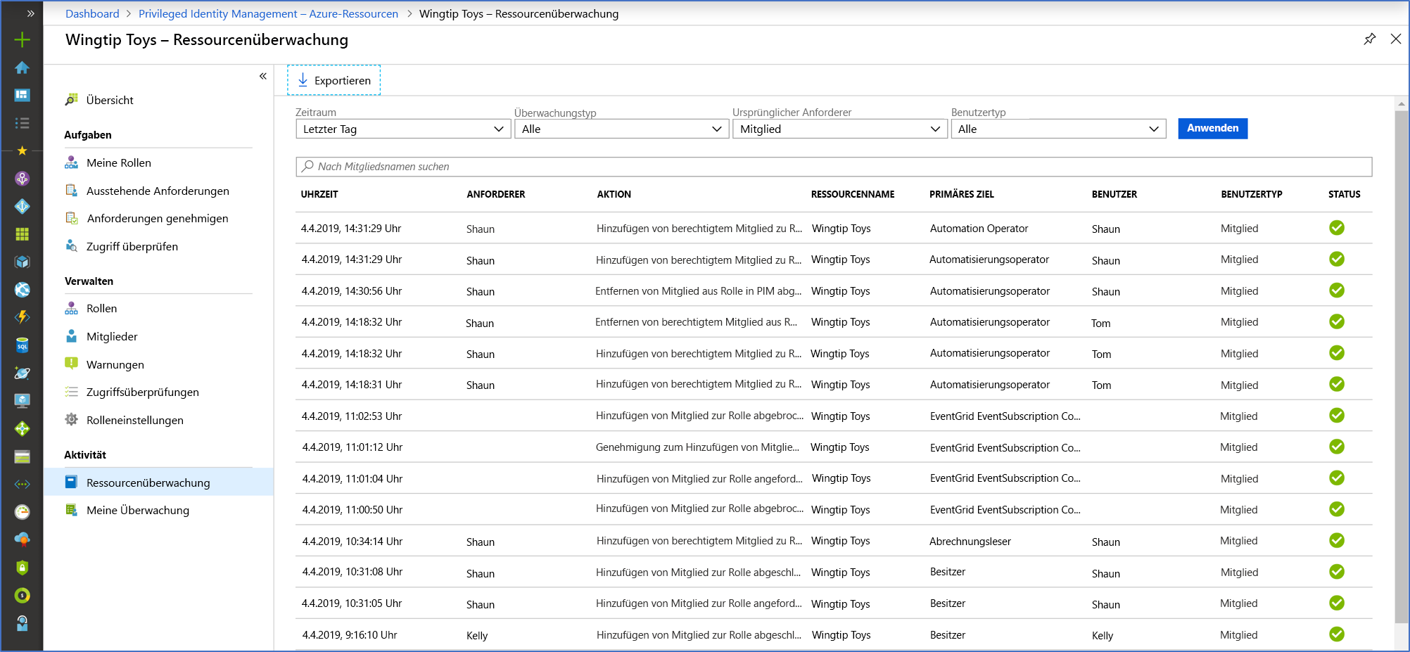The image size is (1410, 652).
Task: Click EventGrid EventSubscription in 11:01:04 row
Action: click(x=1005, y=478)
